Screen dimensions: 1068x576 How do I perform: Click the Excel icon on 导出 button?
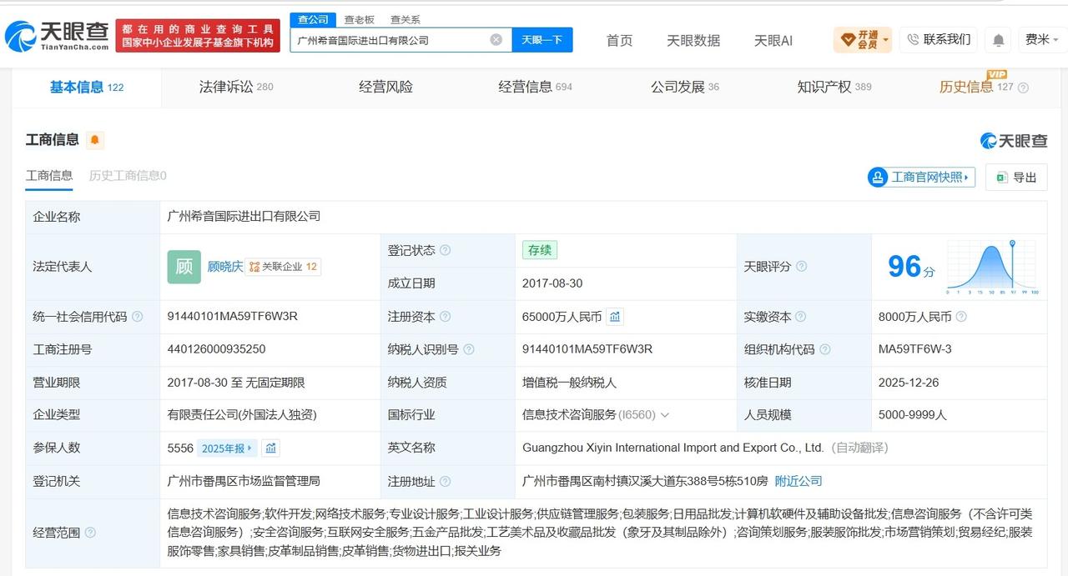(1002, 177)
